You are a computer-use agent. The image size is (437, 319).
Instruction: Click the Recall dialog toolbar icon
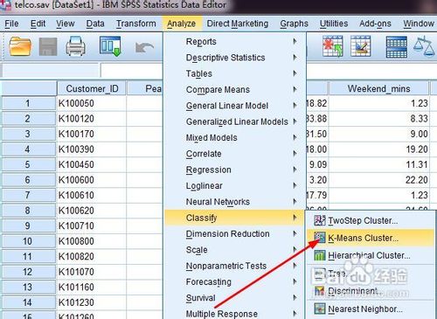click(110, 46)
